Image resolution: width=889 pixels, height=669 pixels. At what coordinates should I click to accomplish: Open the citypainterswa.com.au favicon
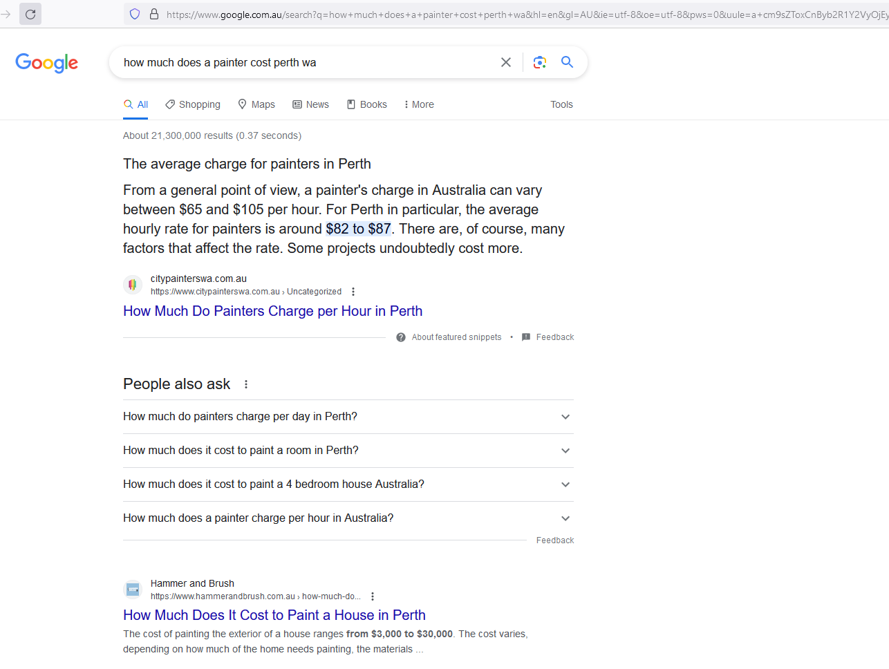point(133,285)
